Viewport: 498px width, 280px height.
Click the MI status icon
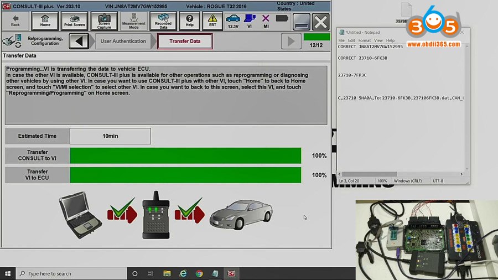coord(266,21)
